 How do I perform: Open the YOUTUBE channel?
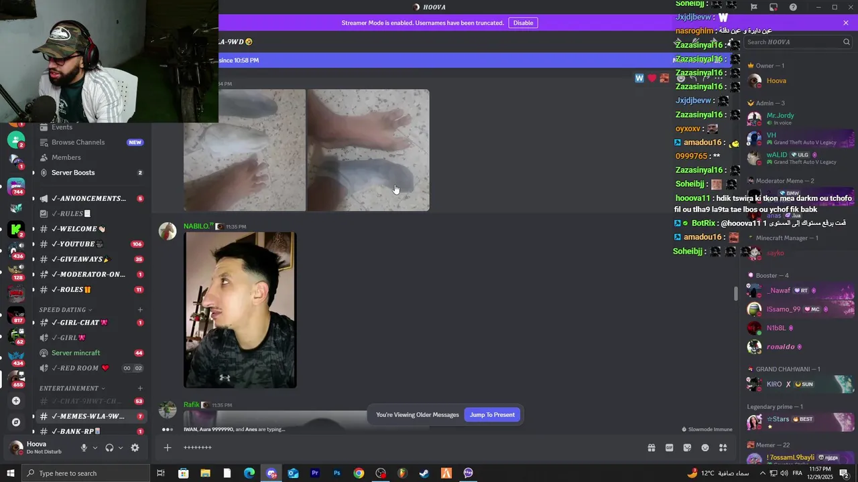coord(92,244)
